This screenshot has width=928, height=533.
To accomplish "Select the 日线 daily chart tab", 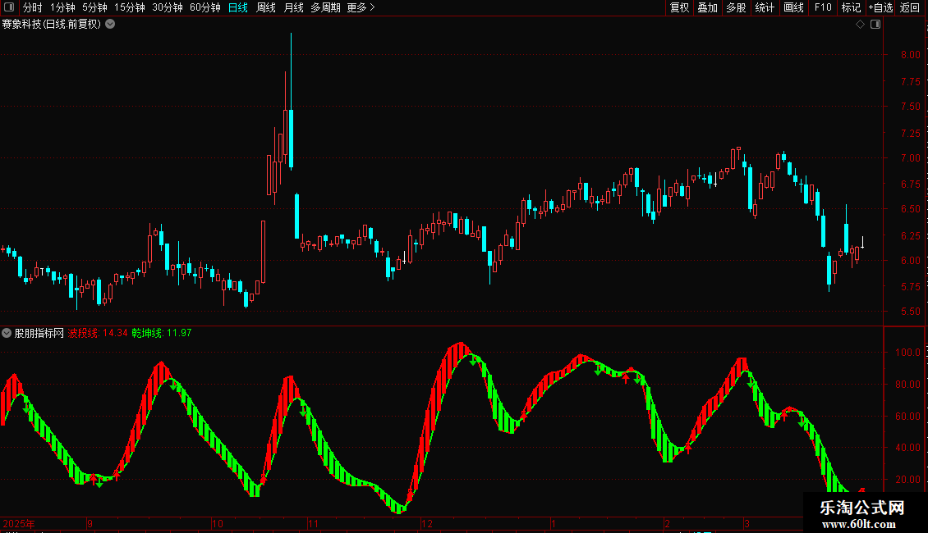I will click(238, 7).
